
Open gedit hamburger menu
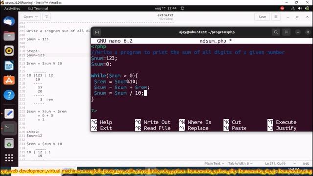pos(276,17)
